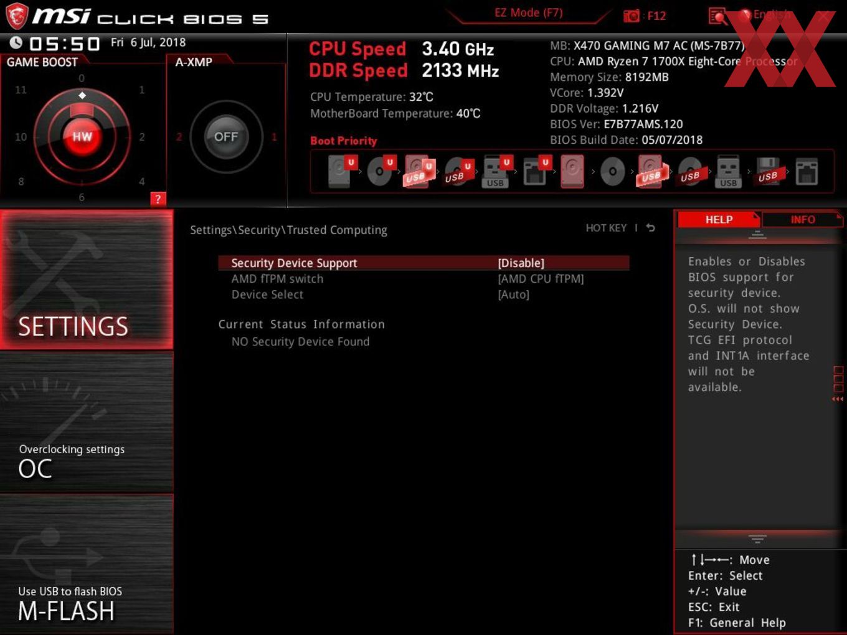The height and width of the screenshot is (635, 847).
Task: Select the Security Device Support row
Action: [423, 263]
